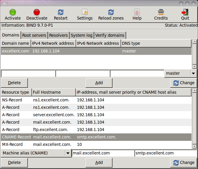Screen dimensions: 198x169
Task: Click records list scrollbar down arrow
Action: [194, 146]
